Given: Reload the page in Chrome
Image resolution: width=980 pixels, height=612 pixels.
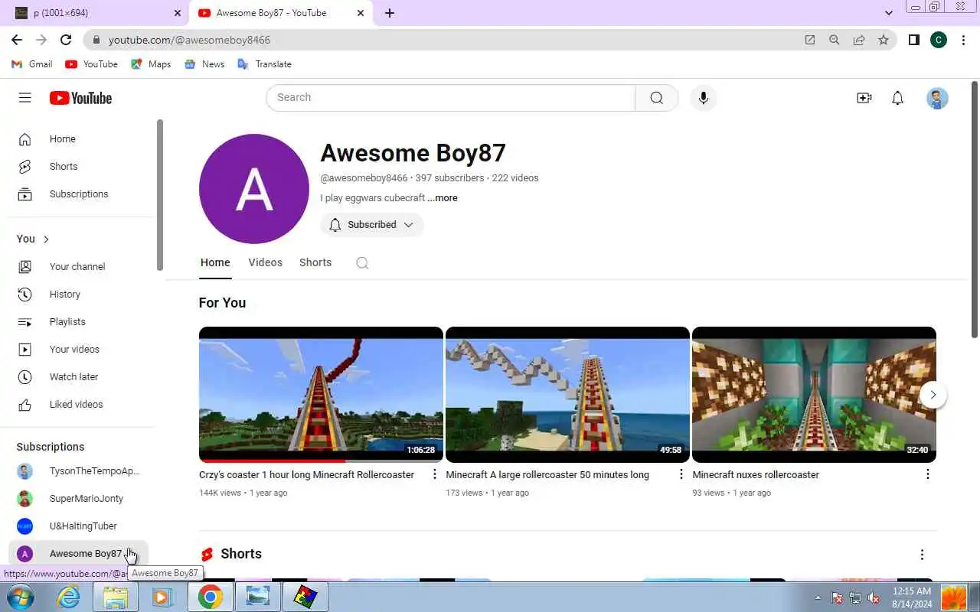Looking at the screenshot, I should tap(66, 40).
